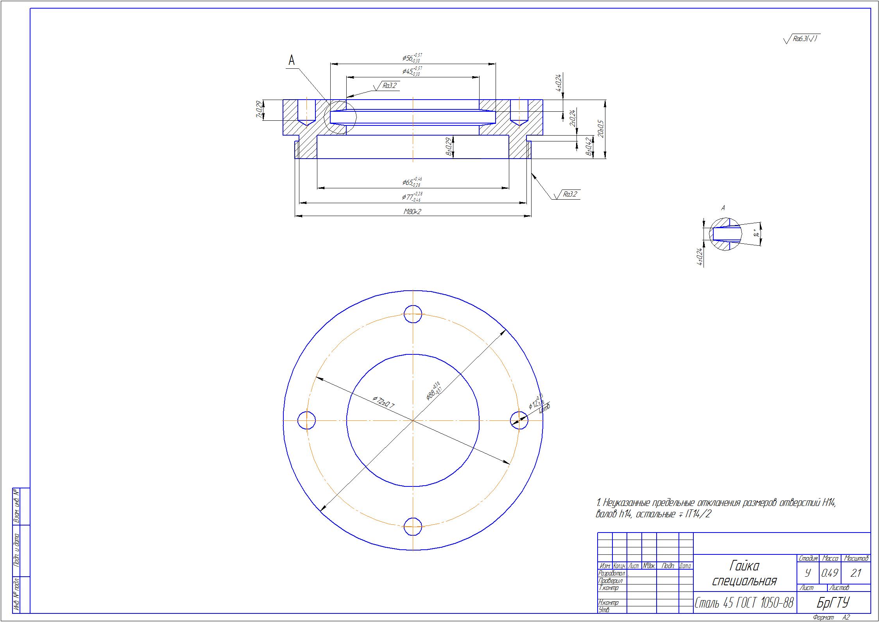The width and height of the screenshot is (879, 622).
Task: Pick the 14° angle dimension in detail view
Action: tap(757, 234)
